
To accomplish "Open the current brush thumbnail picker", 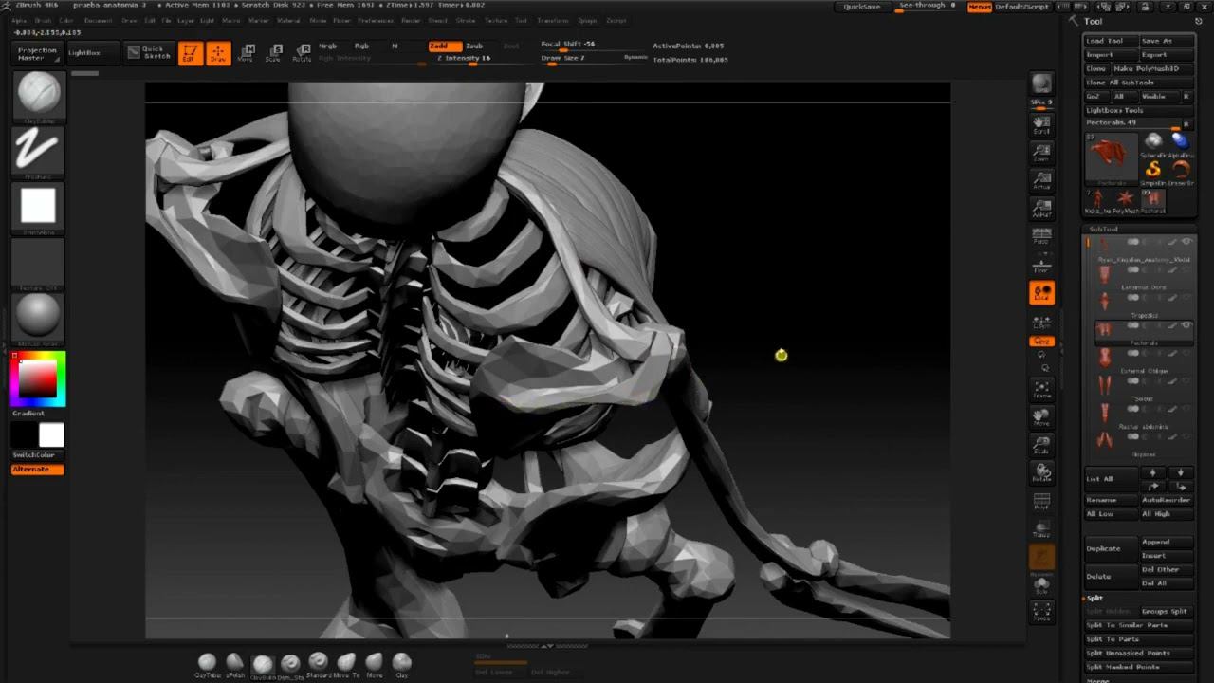I will pyautogui.click(x=39, y=95).
